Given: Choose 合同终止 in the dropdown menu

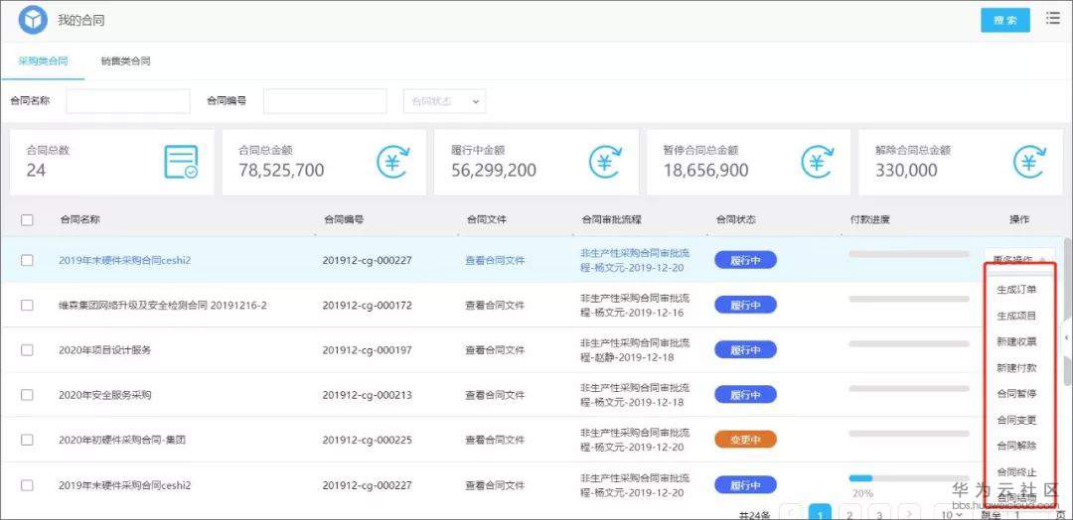Looking at the screenshot, I should pyautogui.click(x=1016, y=471).
